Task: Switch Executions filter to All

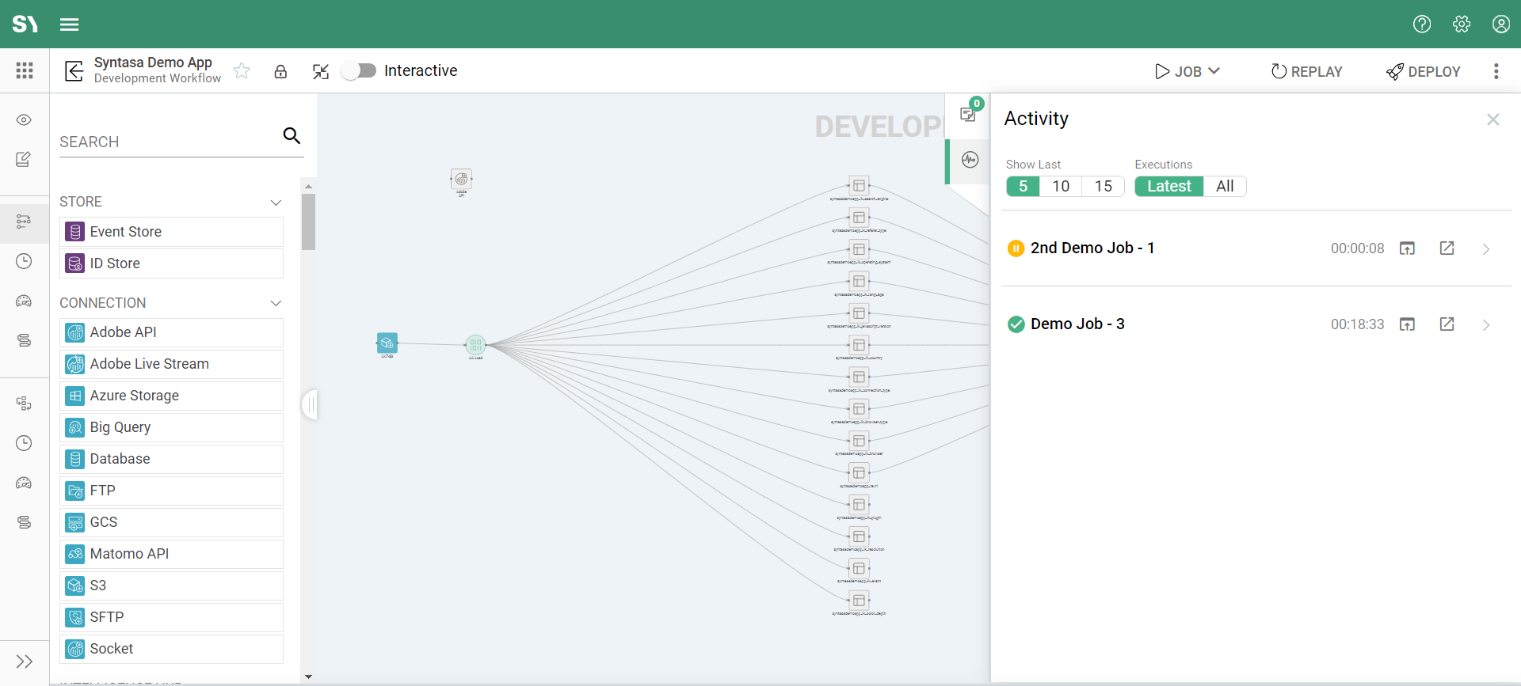Action: click(x=1225, y=186)
